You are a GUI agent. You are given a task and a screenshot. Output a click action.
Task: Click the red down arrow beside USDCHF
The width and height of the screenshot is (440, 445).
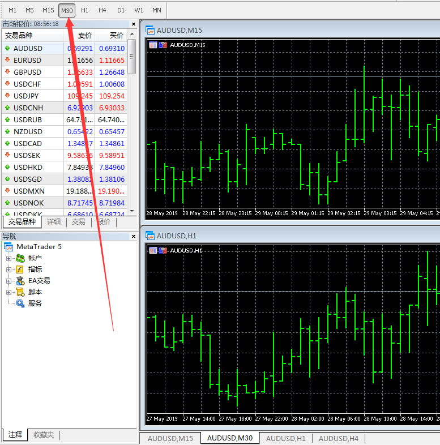(x=7, y=84)
